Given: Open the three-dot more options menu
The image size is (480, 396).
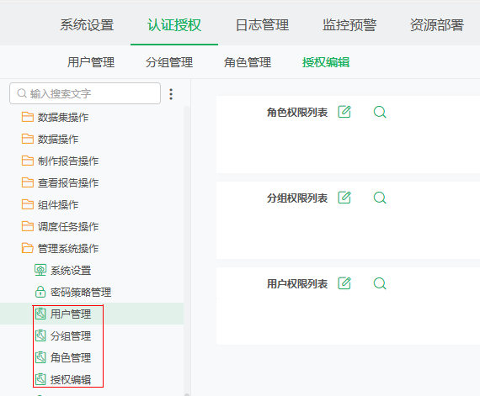Looking at the screenshot, I should click(x=171, y=94).
